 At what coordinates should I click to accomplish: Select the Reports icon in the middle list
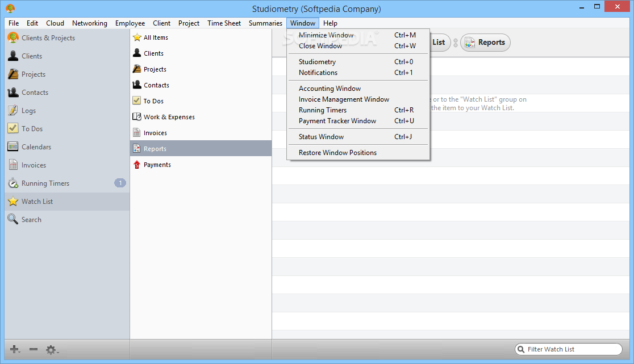click(137, 149)
